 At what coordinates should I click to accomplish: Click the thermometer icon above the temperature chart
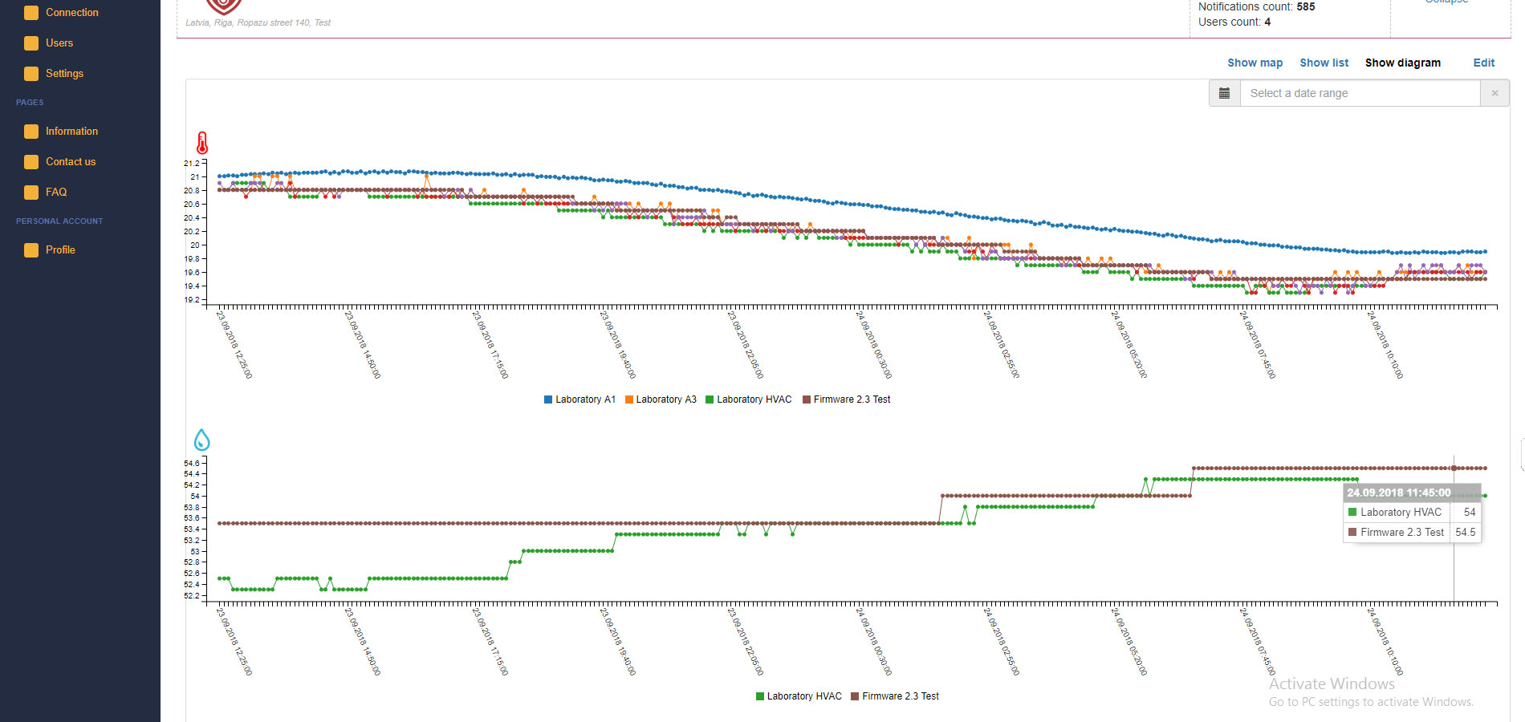click(201, 144)
